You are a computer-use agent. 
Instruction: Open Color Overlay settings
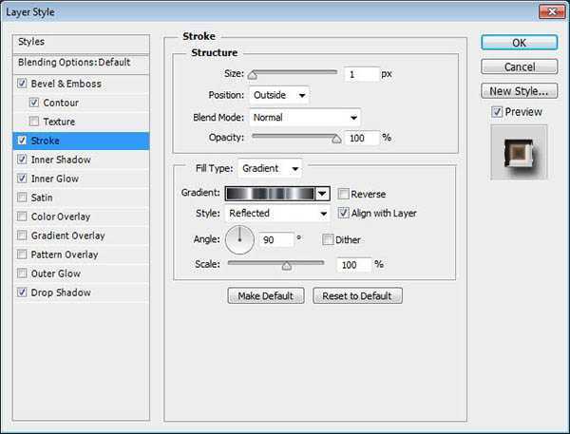click(x=61, y=217)
